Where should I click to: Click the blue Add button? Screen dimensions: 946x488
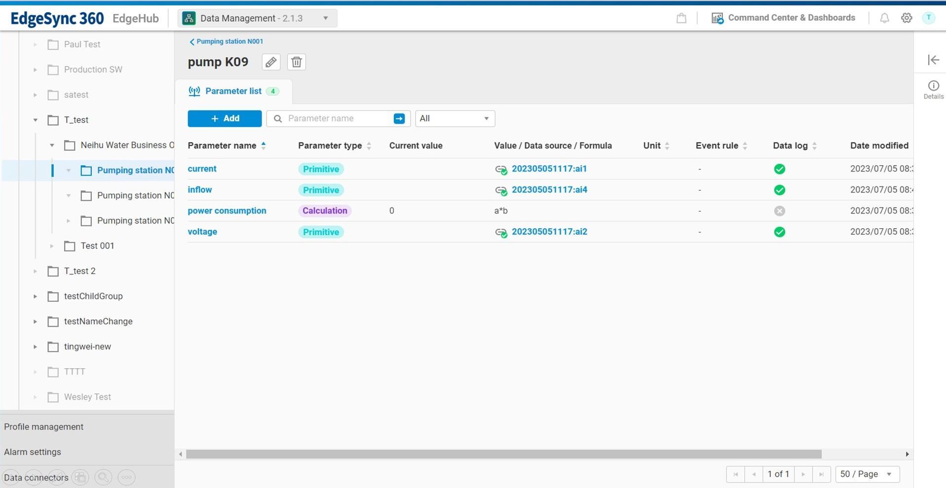(x=225, y=118)
